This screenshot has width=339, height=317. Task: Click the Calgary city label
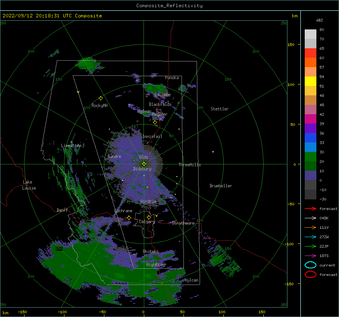click(x=147, y=222)
